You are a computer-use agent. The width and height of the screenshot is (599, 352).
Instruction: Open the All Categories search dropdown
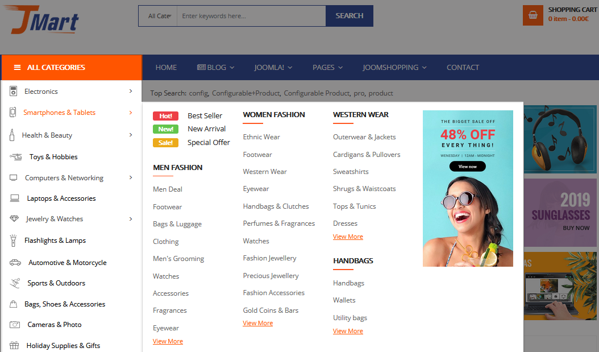[158, 16]
